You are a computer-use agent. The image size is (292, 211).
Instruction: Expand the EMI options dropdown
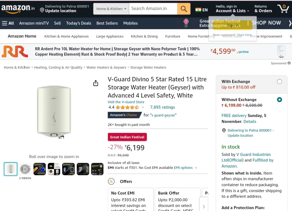point(196,168)
